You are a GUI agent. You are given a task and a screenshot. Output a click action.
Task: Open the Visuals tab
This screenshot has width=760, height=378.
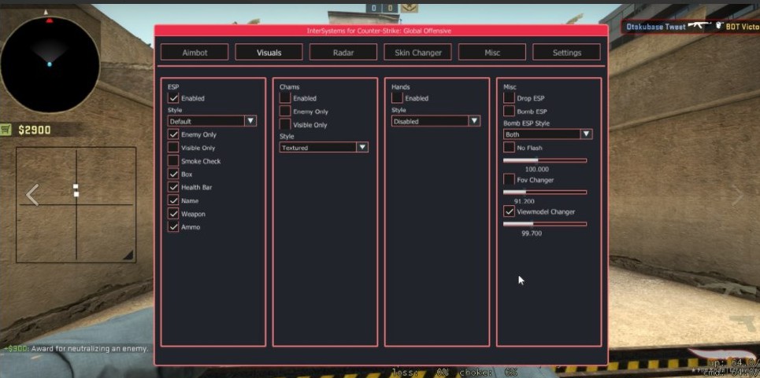tap(269, 52)
